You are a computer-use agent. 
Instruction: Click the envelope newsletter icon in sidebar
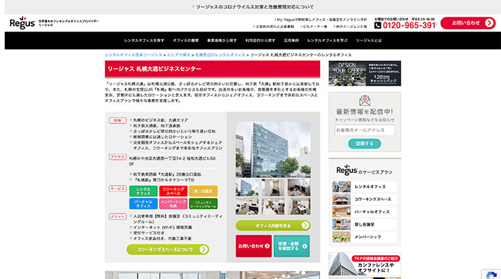[x=365, y=100]
